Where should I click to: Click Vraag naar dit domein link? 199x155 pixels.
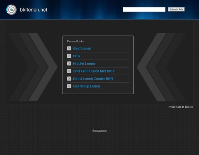pos(181,107)
